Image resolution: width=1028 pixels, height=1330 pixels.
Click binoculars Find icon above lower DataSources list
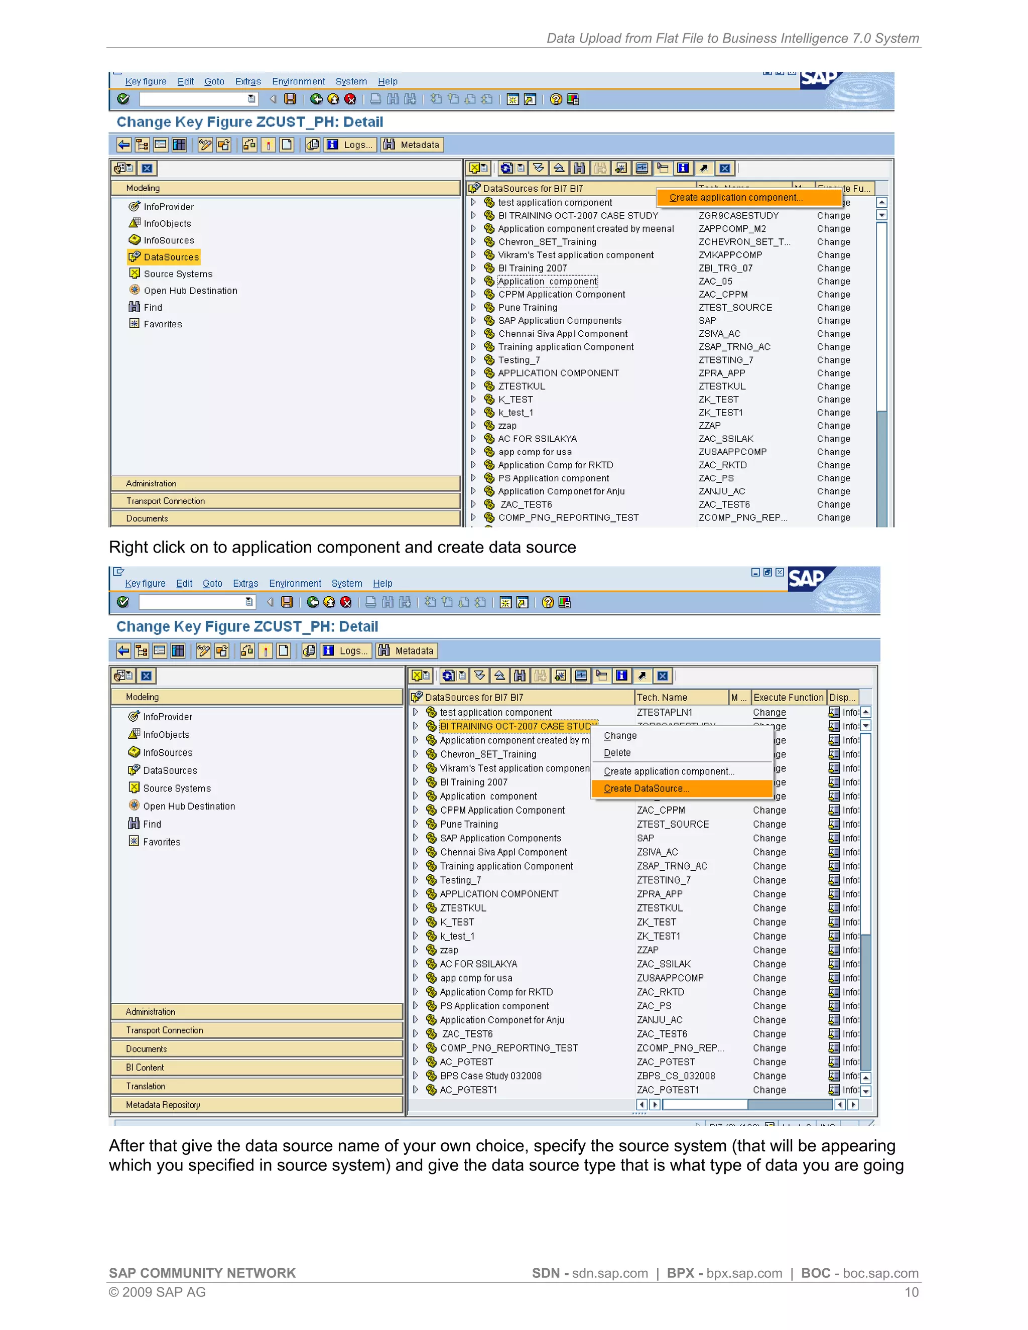pyautogui.click(x=520, y=676)
